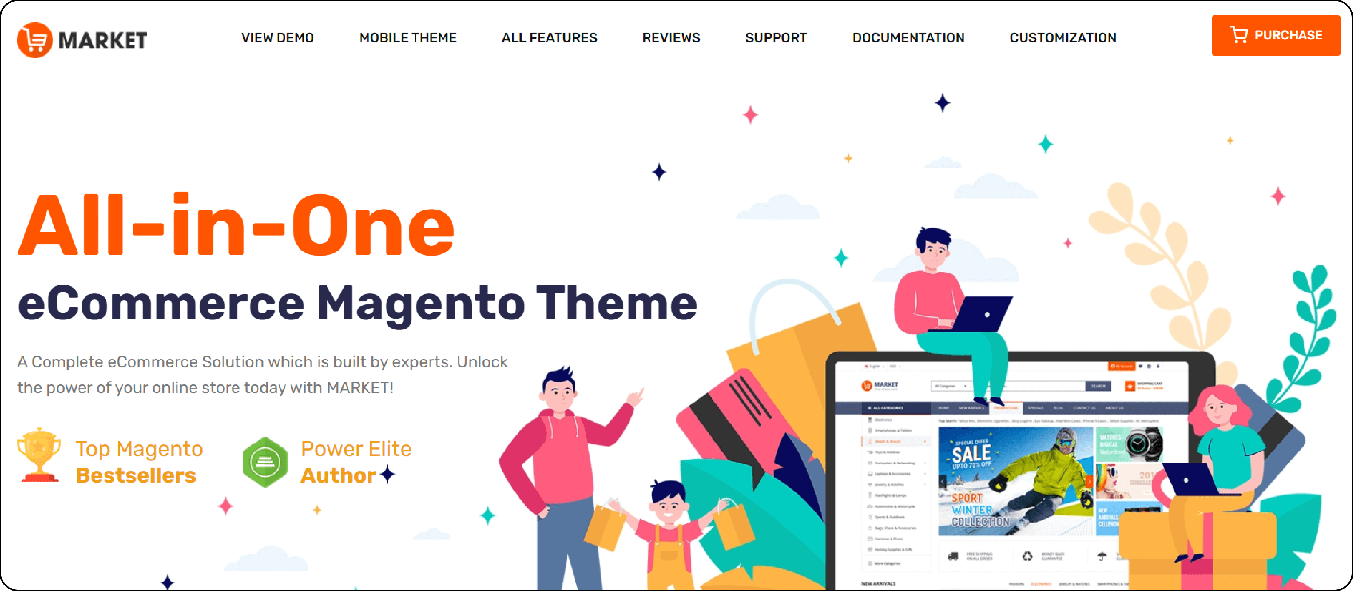The height and width of the screenshot is (591, 1353).
Task: Select ALL FEATURES from the nav bar
Action: (549, 38)
